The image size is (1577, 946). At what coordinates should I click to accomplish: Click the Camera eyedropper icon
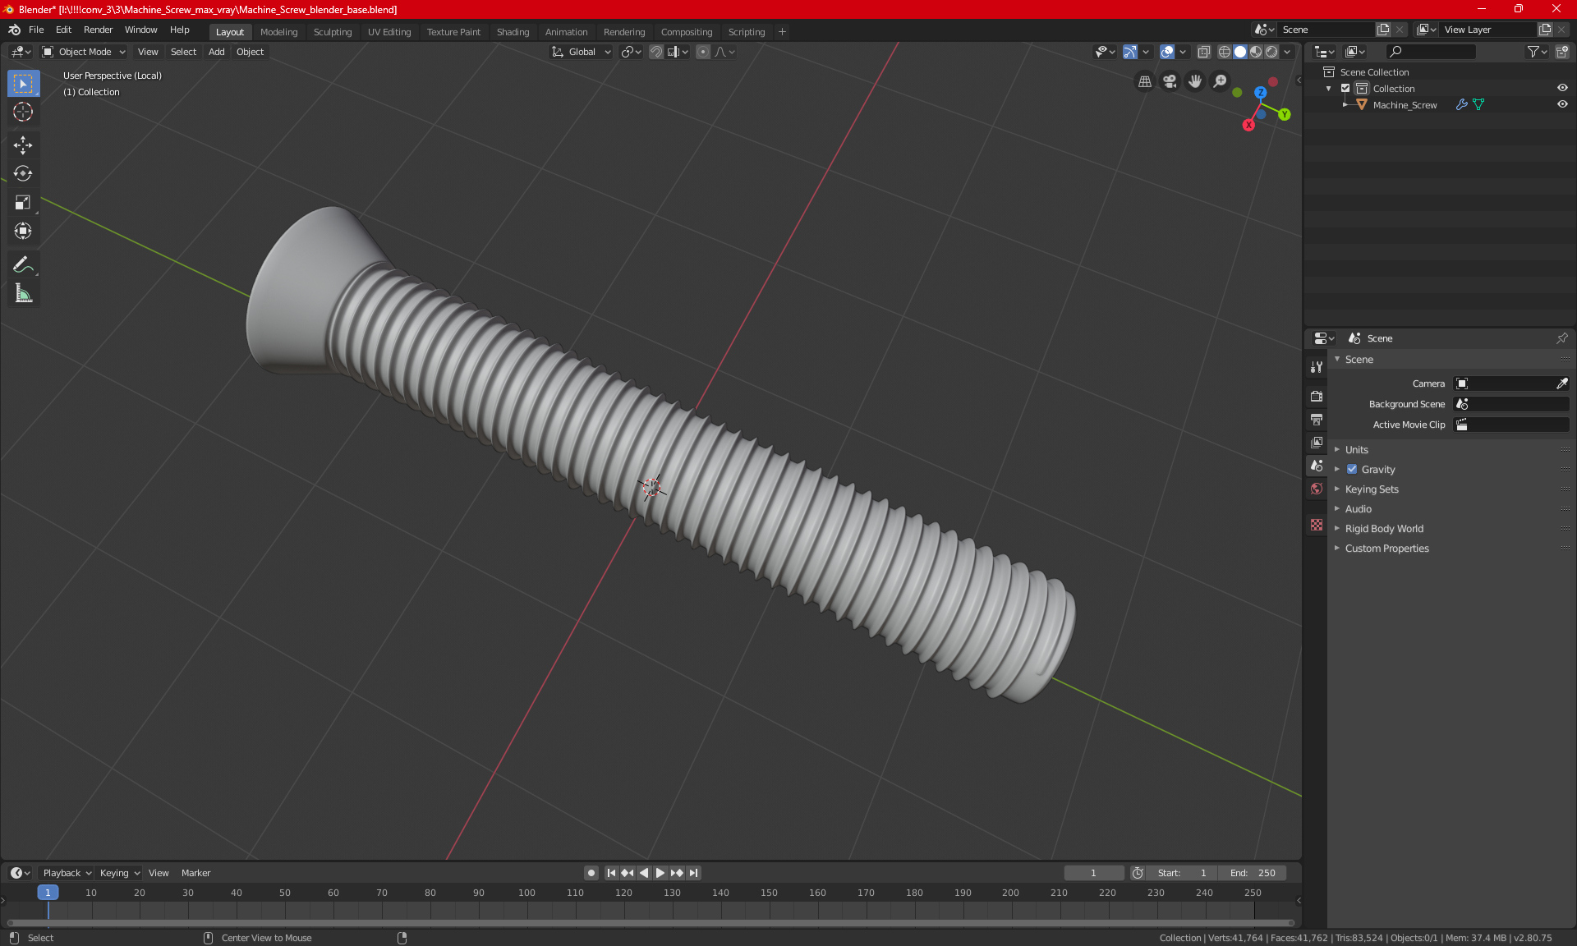click(1562, 383)
